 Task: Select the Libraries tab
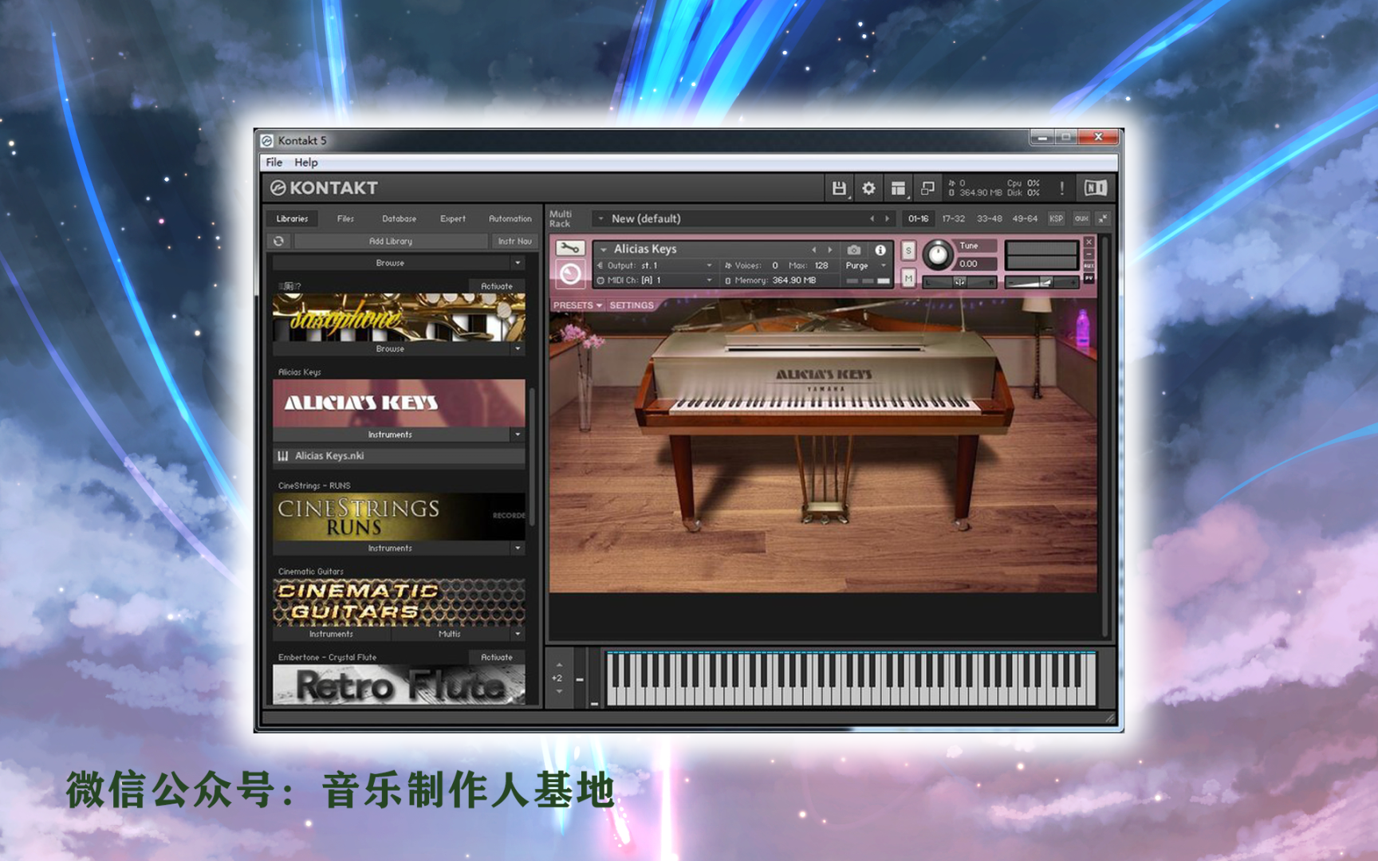tap(292, 218)
